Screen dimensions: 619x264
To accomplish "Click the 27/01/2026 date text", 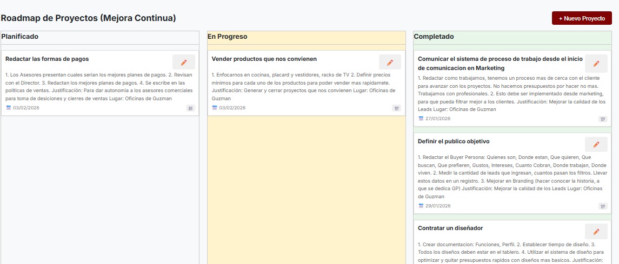I will [438, 119].
